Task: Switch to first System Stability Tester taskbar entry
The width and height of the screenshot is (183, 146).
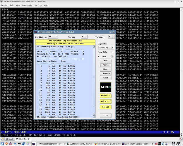Action: tap(80, 144)
